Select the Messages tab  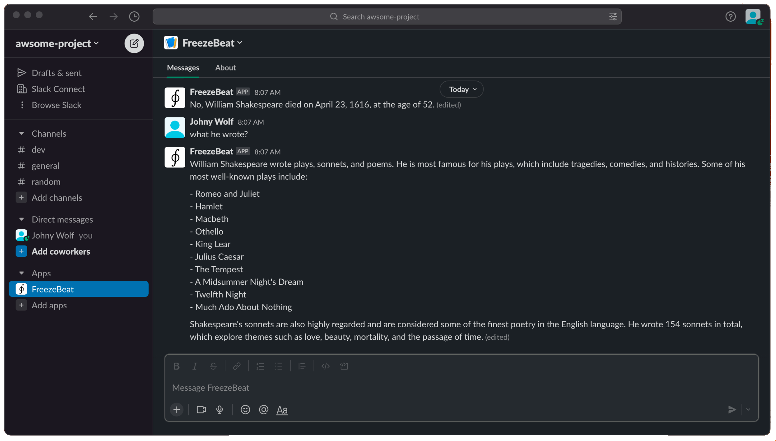click(183, 68)
